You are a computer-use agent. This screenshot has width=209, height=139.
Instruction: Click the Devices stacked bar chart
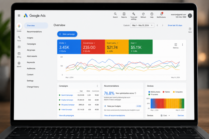(x=167, y=103)
